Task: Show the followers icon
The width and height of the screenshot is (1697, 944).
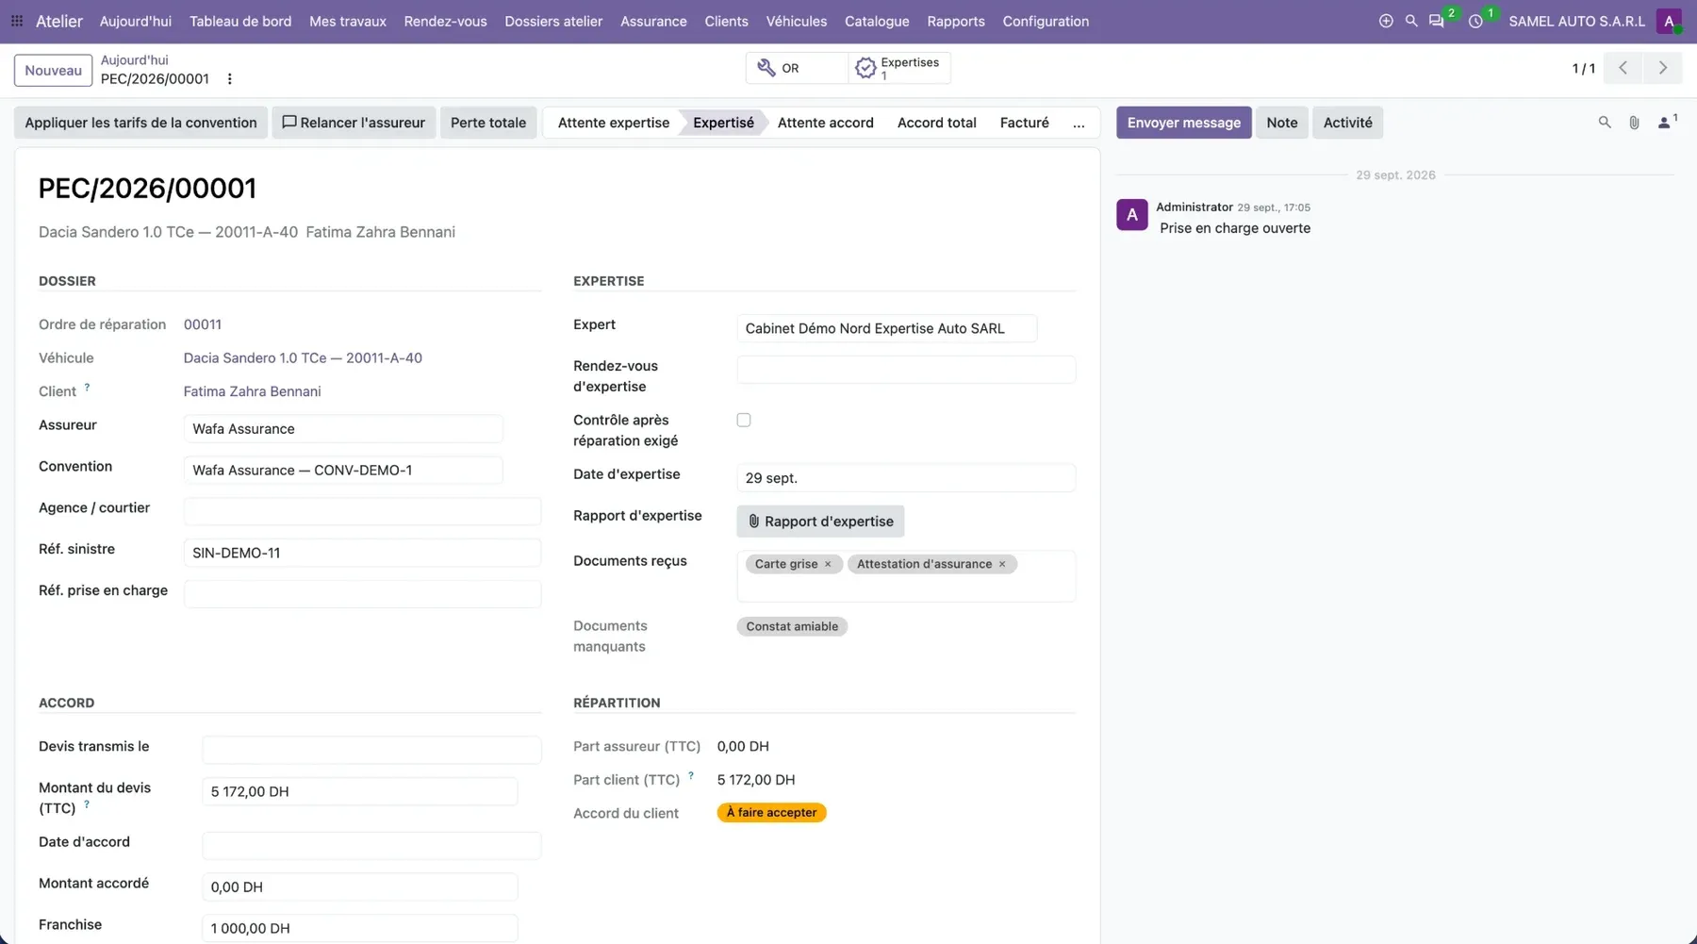Action: coord(1667,122)
